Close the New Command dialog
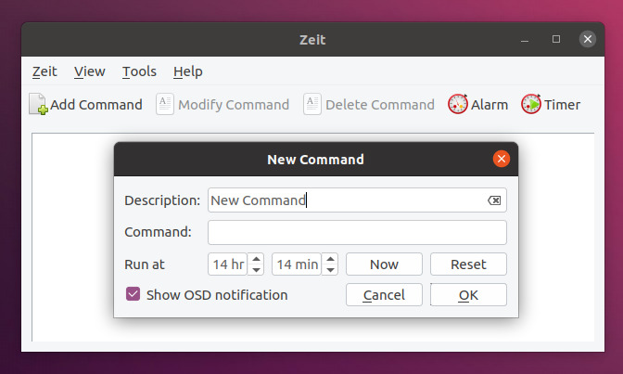 (x=502, y=159)
